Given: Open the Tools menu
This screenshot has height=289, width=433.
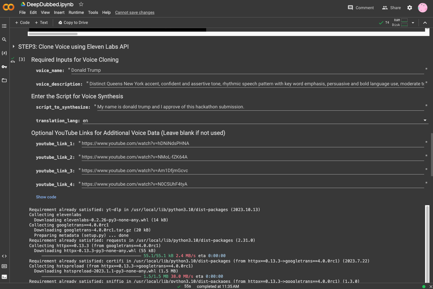Looking at the screenshot, I should tap(93, 12).
